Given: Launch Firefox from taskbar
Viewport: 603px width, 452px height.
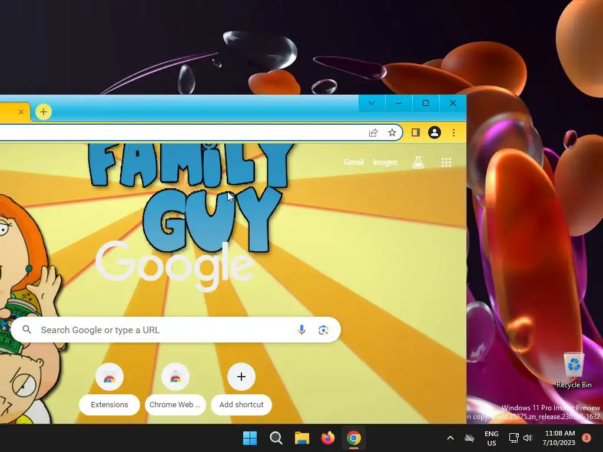Looking at the screenshot, I should (327, 438).
